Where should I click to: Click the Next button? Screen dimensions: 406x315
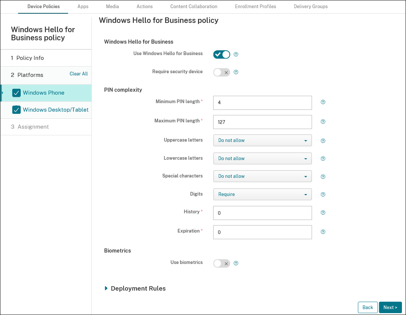(390, 307)
